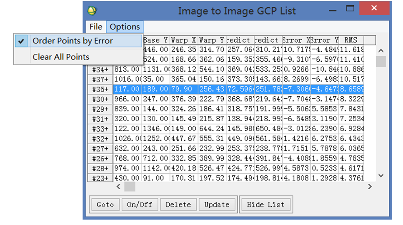Select GCP row #37+
This screenshot has height=225, width=403.
point(100,79)
